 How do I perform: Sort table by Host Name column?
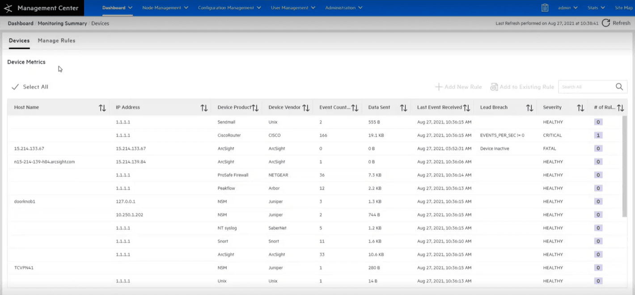tap(102, 108)
